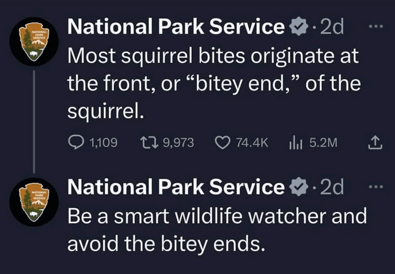The height and width of the screenshot is (274, 395).
Task: Click the second tweet's National Park Service avatar
Action: pyautogui.click(x=34, y=202)
